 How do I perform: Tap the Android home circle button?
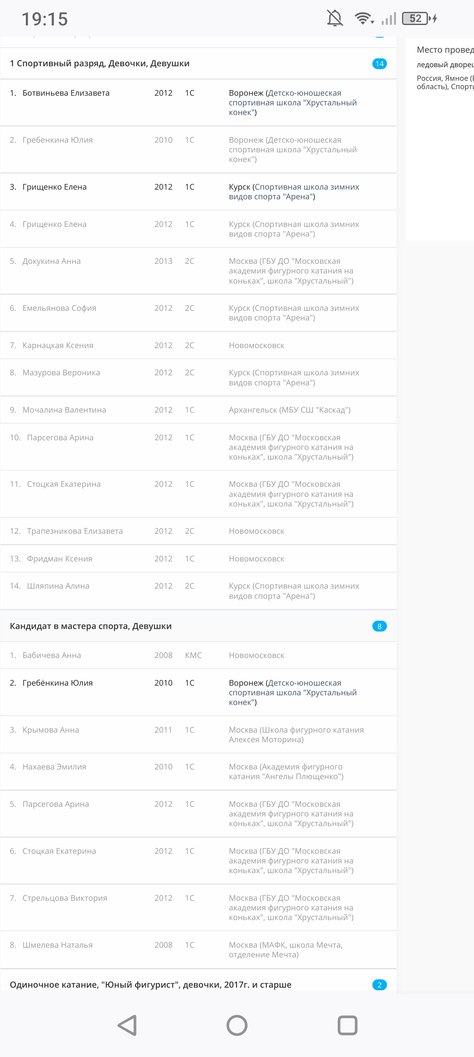pos(237,1025)
